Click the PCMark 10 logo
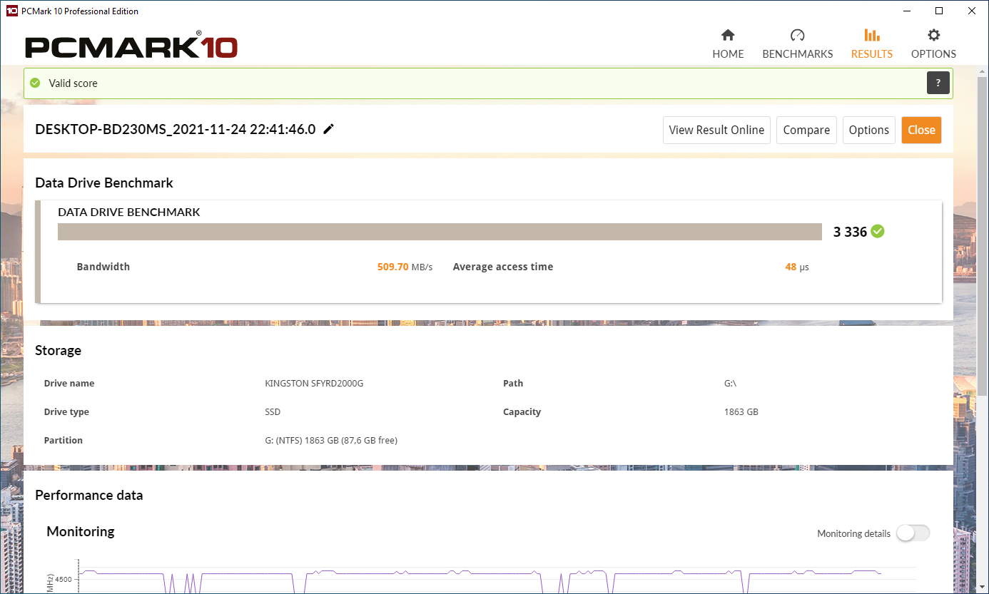 pos(131,45)
